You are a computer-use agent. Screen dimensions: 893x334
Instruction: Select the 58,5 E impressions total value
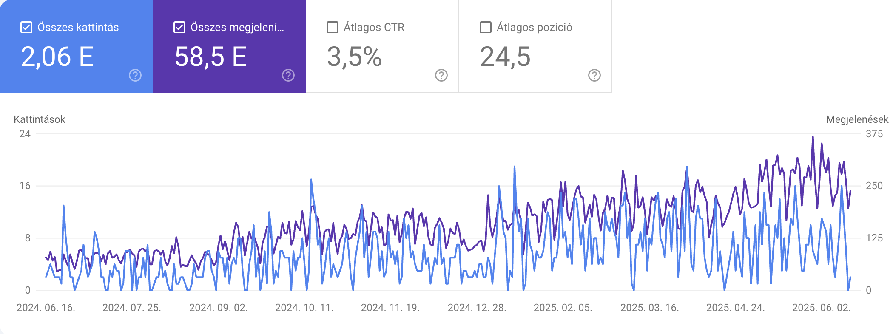click(210, 57)
